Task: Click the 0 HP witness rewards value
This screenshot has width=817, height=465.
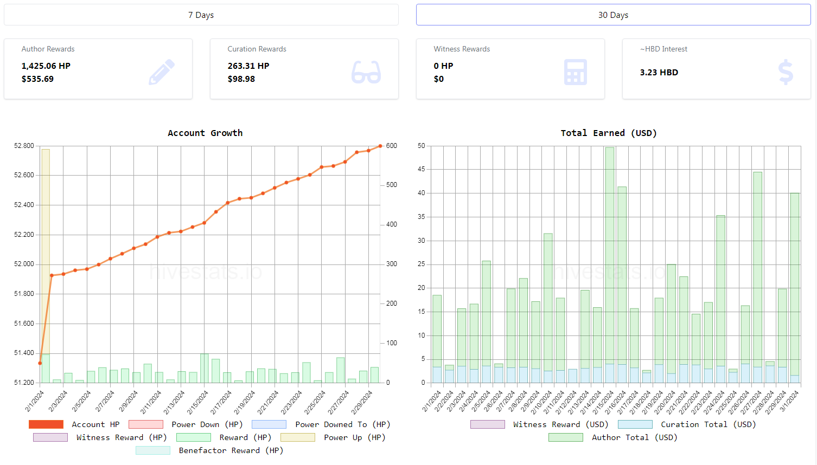Action: click(x=444, y=66)
